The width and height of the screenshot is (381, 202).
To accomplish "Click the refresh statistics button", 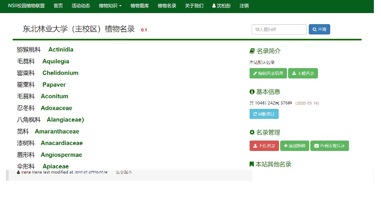I will (x=264, y=114).
